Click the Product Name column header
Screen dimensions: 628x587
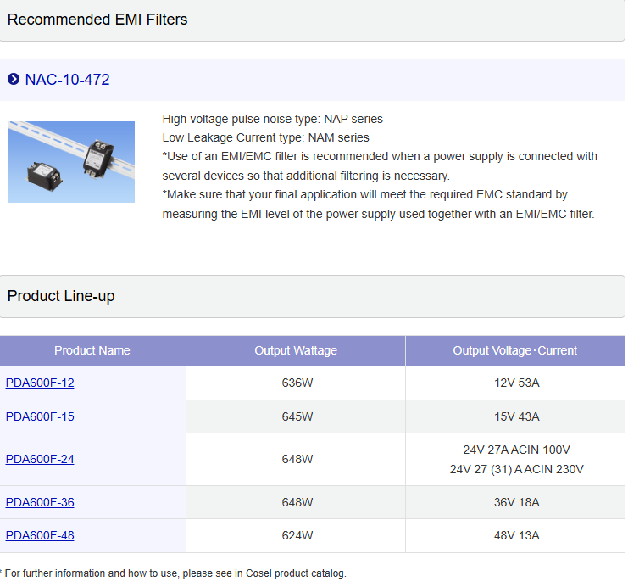(92, 350)
